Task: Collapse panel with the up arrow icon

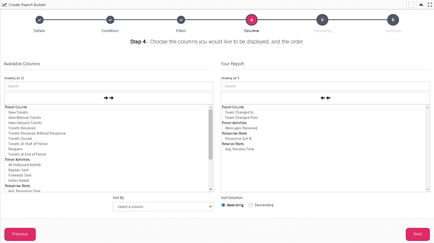Action: pyautogui.click(x=421, y=5)
